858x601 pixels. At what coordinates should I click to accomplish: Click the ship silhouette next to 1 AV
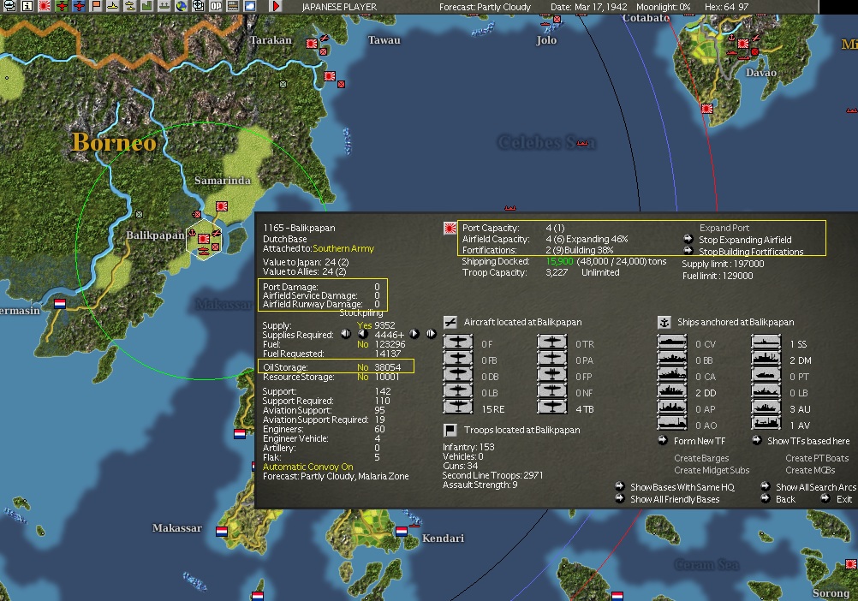coord(766,423)
